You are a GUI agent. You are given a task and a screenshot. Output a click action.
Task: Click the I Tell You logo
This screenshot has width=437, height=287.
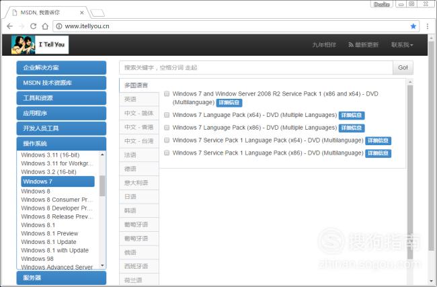point(40,44)
